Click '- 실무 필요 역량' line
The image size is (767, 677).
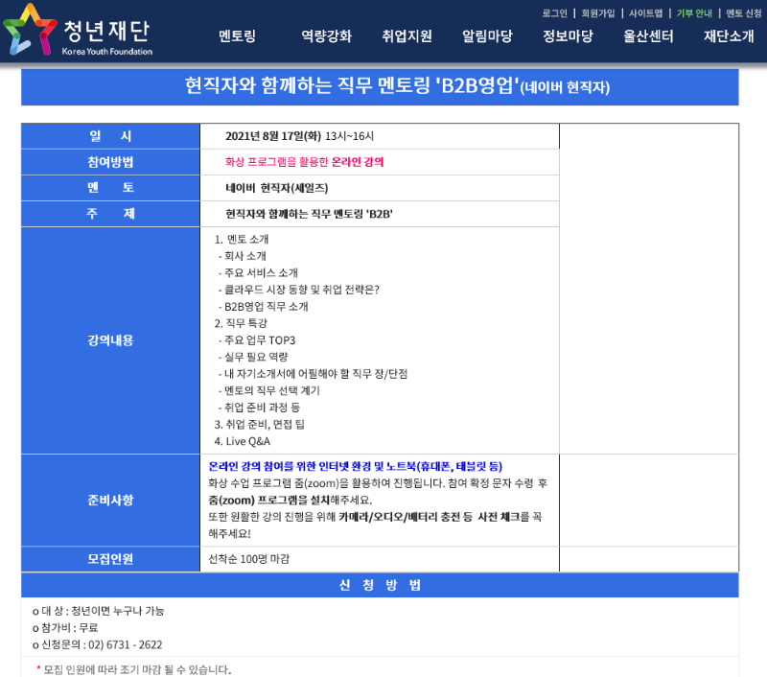253,357
